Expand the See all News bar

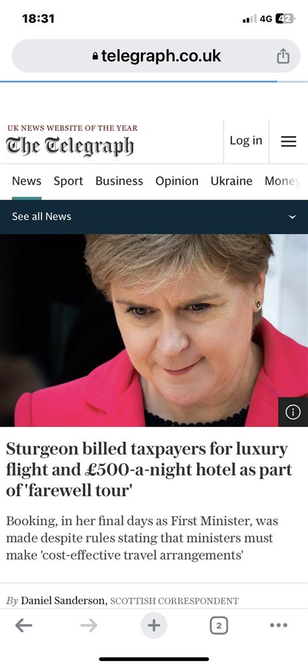(x=154, y=217)
